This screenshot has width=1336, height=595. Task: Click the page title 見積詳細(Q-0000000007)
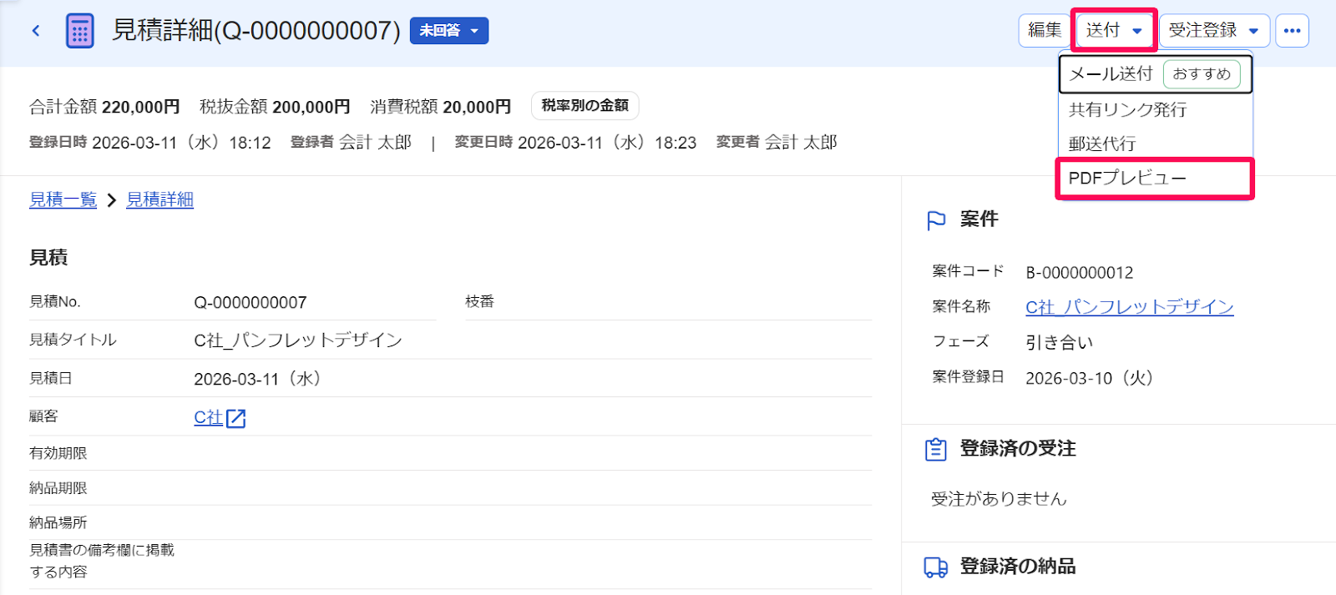256,31
